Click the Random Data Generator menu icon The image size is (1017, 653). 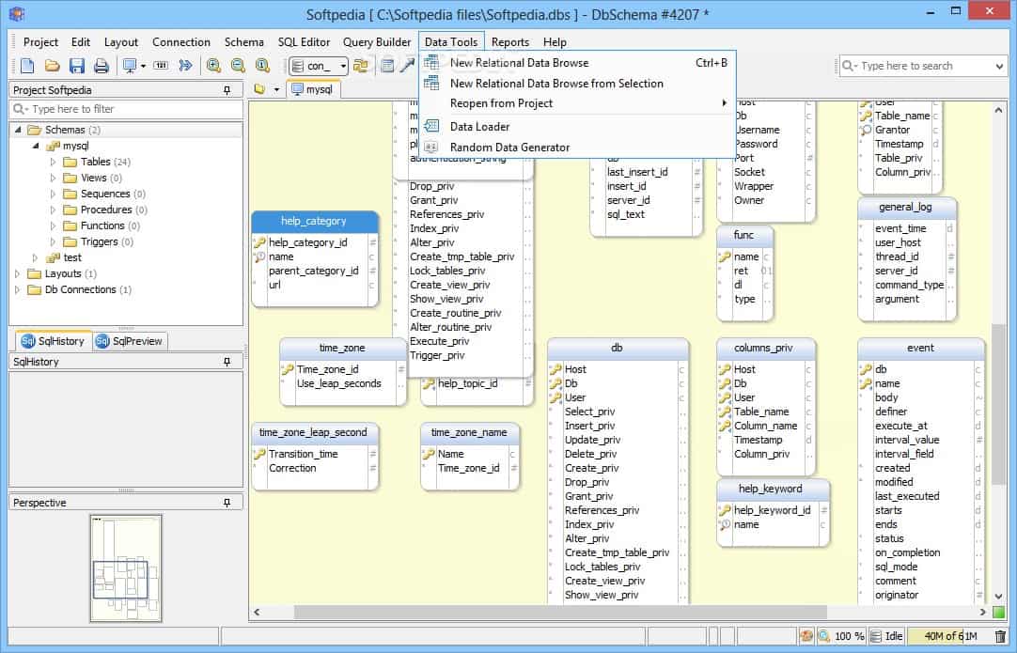click(431, 148)
